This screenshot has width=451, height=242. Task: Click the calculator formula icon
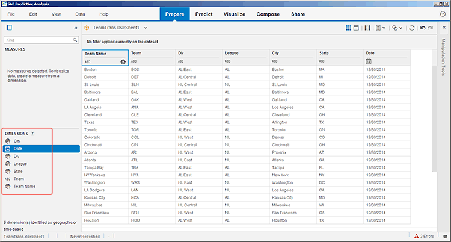pos(378,28)
